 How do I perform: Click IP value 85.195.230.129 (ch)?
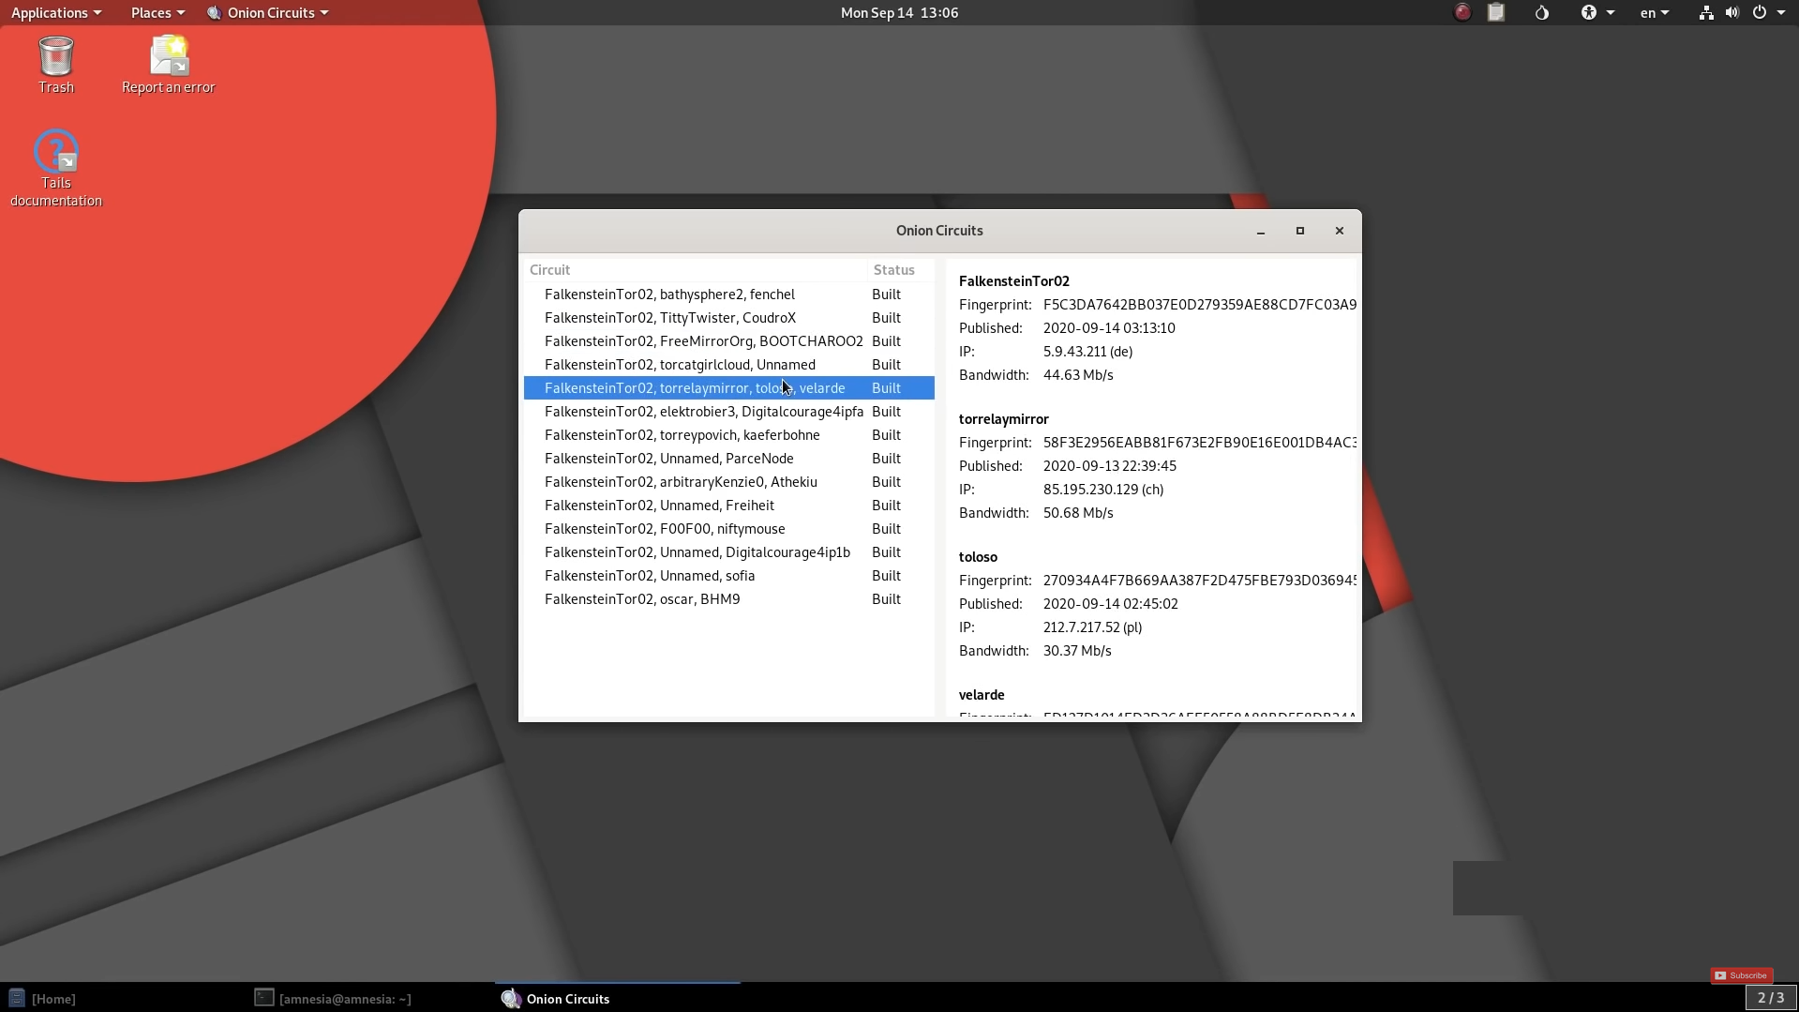(x=1103, y=490)
